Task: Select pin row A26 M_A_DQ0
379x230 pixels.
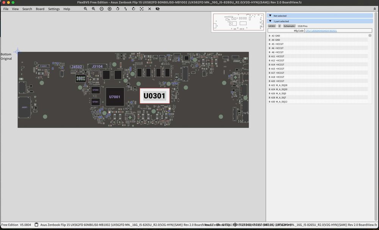Action: click(318, 93)
